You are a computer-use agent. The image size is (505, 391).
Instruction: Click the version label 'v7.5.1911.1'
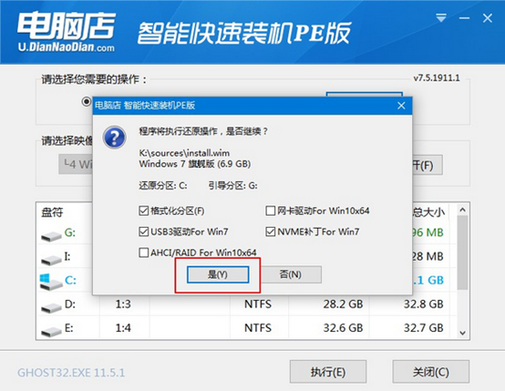(x=437, y=78)
